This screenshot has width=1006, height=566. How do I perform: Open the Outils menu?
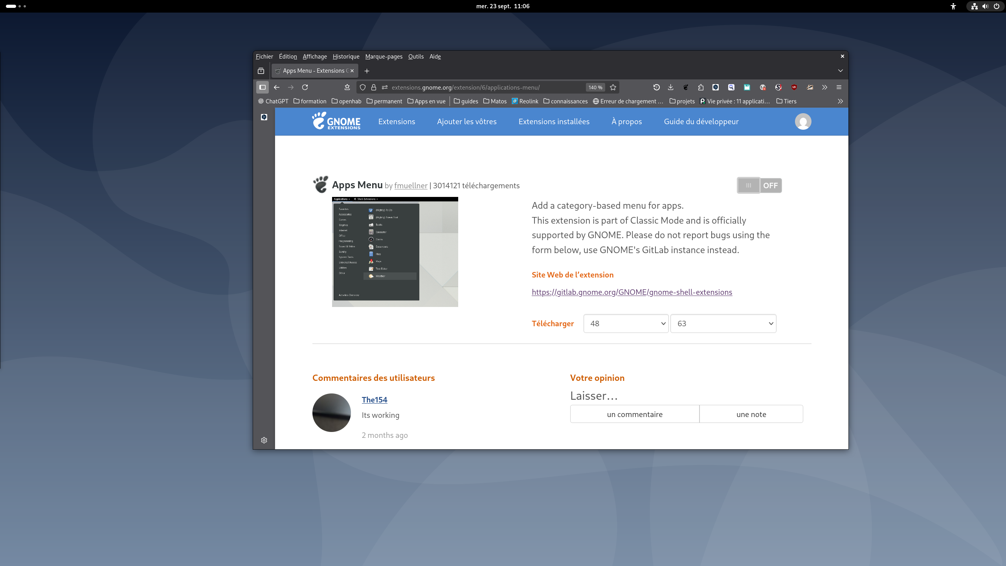416,57
